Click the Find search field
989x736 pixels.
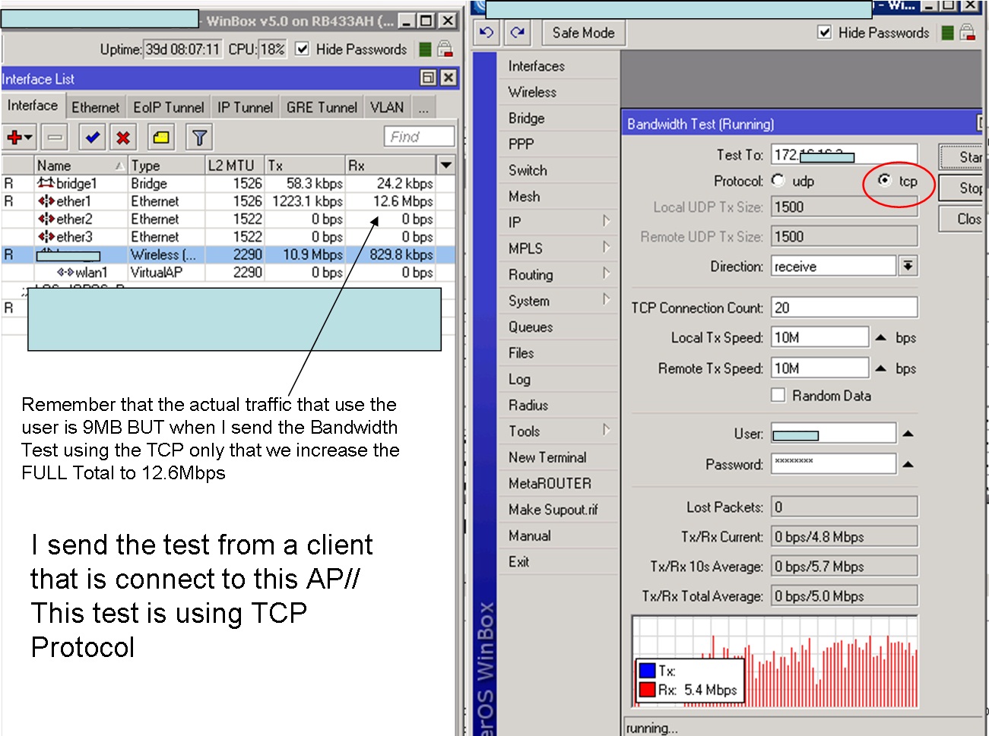coord(419,137)
